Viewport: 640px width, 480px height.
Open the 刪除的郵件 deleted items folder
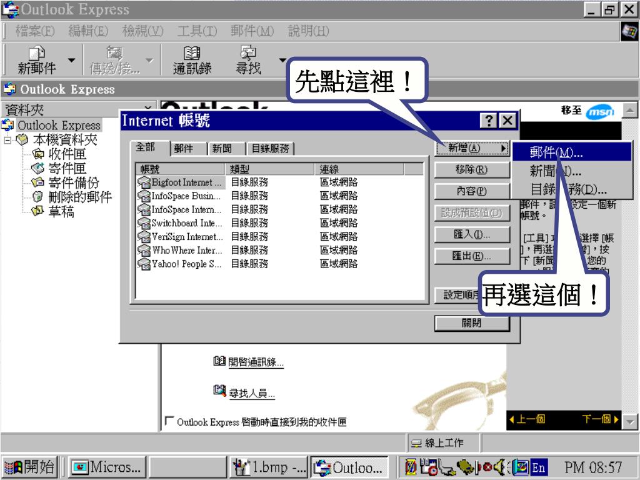point(72,197)
